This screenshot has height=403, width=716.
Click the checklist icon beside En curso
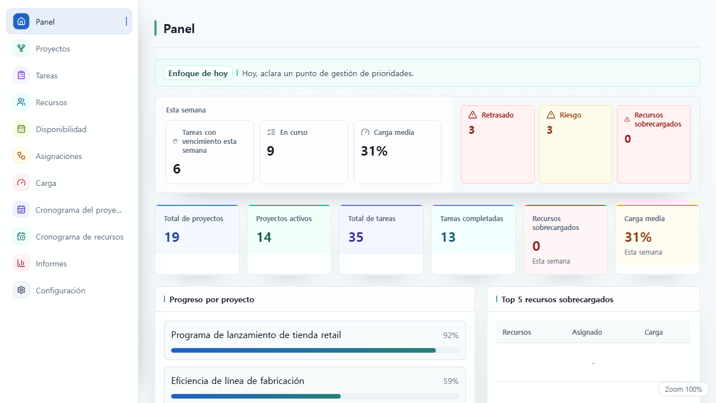point(271,133)
